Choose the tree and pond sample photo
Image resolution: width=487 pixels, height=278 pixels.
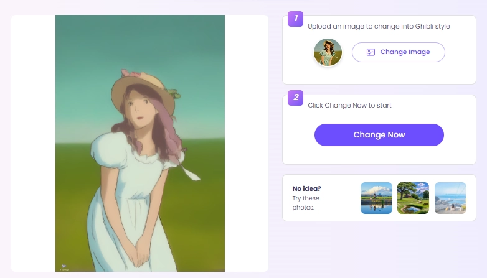[413, 198]
